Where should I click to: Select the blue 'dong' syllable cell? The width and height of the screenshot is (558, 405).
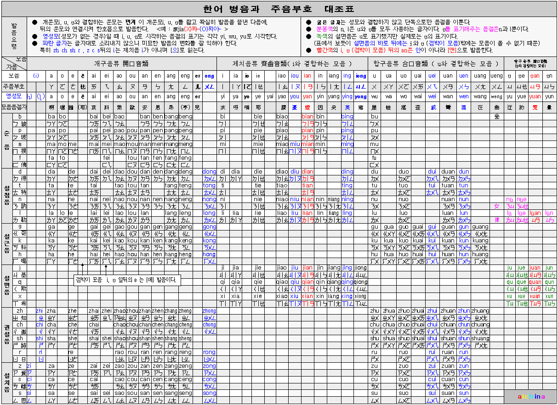pyautogui.click(x=209, y=172)
